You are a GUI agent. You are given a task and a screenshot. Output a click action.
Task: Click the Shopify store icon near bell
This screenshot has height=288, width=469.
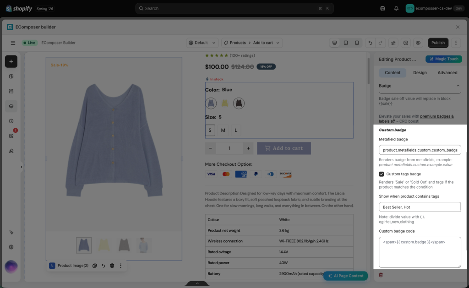[x=382, y=8]
